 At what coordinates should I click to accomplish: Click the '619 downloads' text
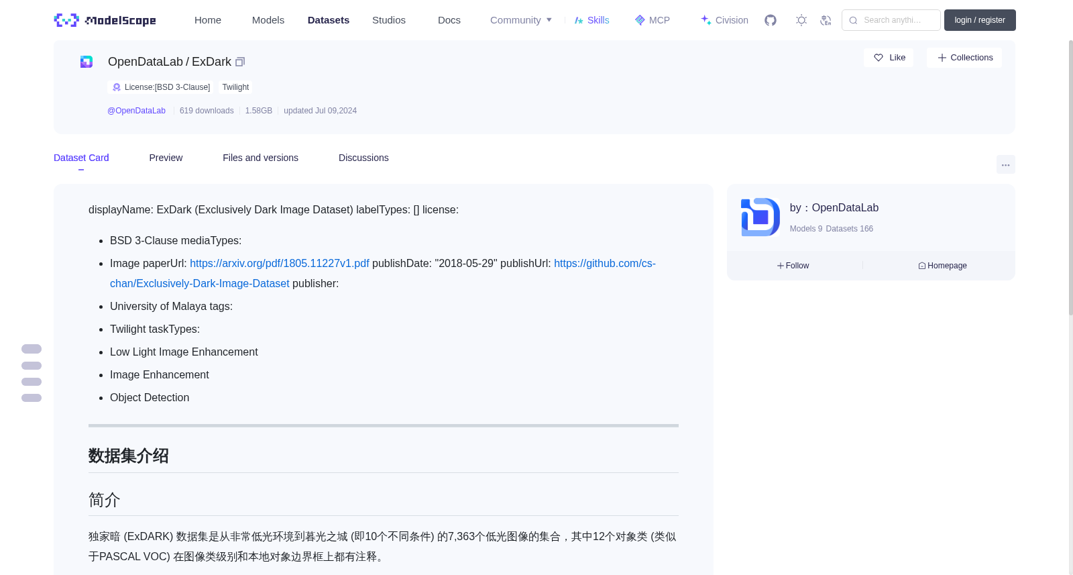(207, 111)
